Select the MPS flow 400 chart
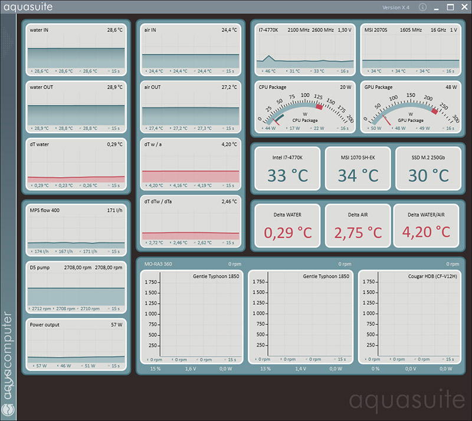 tap(76, 230)
